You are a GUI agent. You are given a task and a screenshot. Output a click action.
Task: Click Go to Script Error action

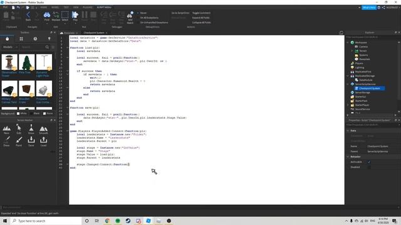pos(180,13)
